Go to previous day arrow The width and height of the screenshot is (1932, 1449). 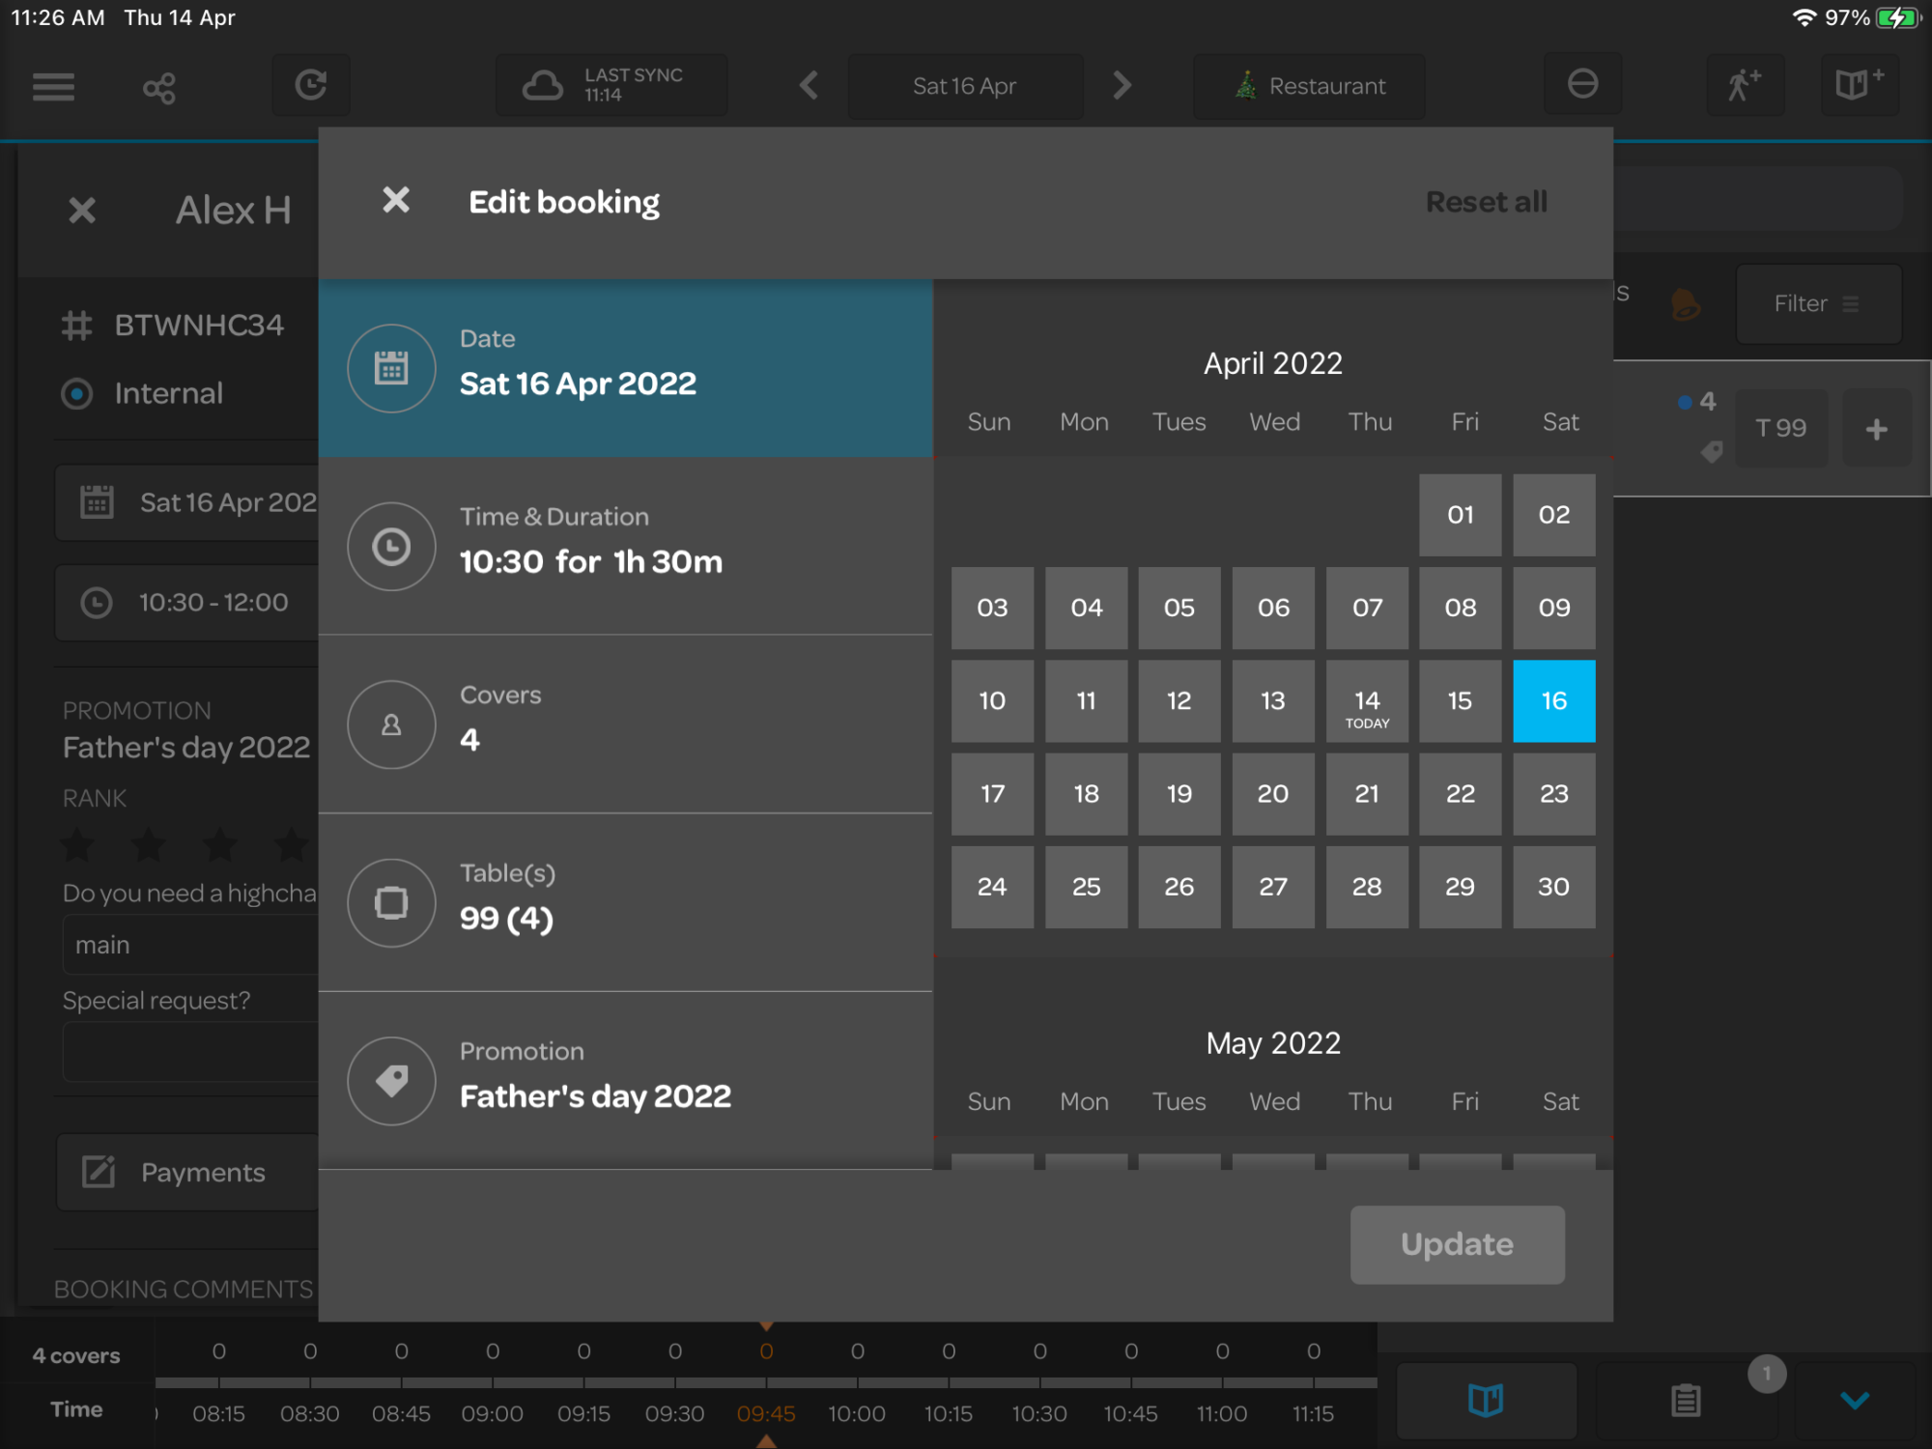tap(810, 86)
